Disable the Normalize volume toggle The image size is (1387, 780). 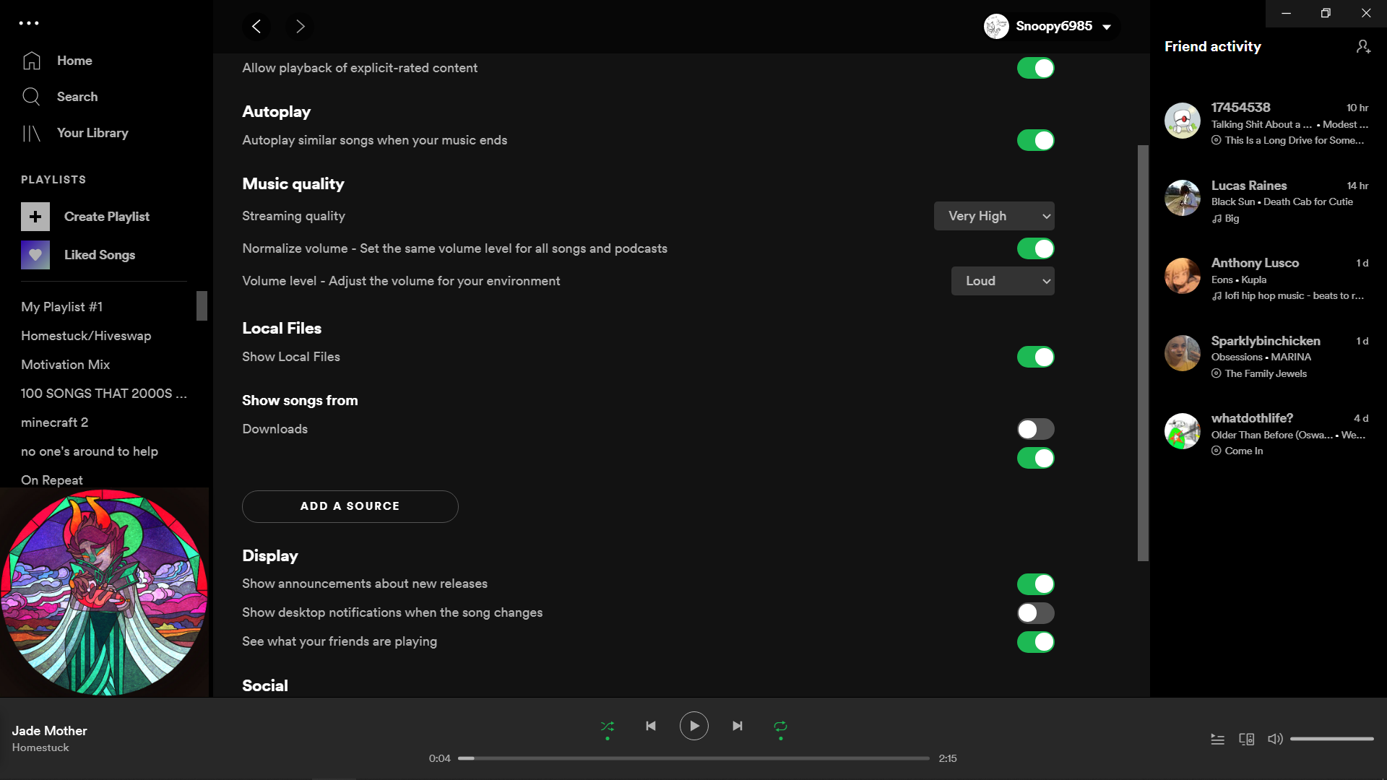(x=1035, y=248)
